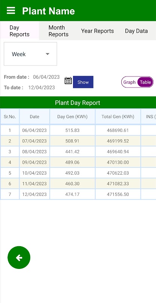Click the Plant Day Report title bar

[x=78, y=103]
